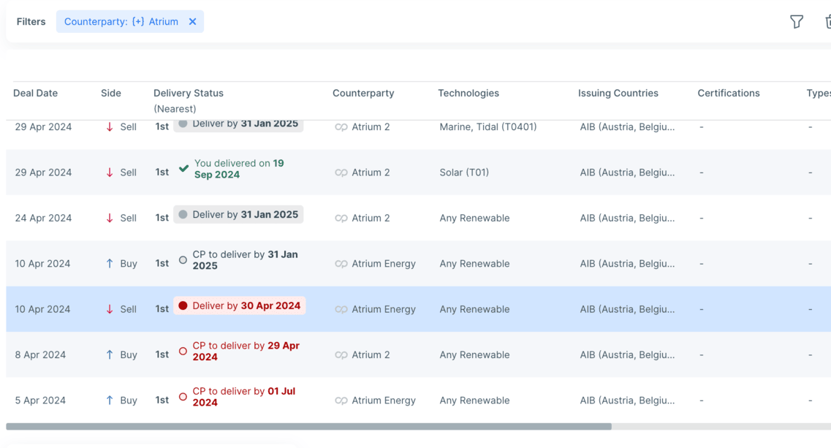Click link icon in highlighted Sell Atrium Energy row
Screen dimensions: 831x448
pos(341,310)
